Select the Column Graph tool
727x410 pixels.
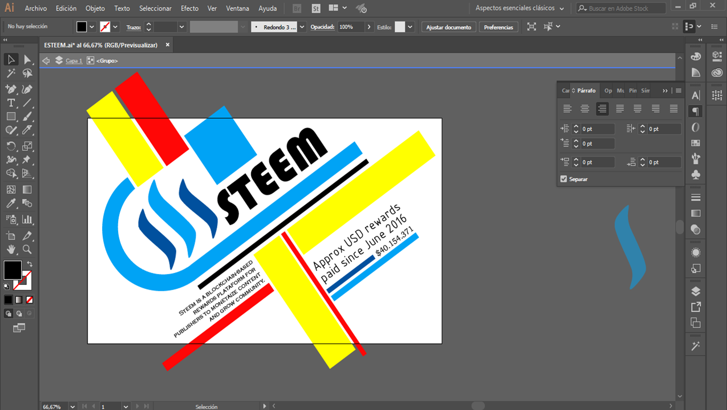coord(27,219)
